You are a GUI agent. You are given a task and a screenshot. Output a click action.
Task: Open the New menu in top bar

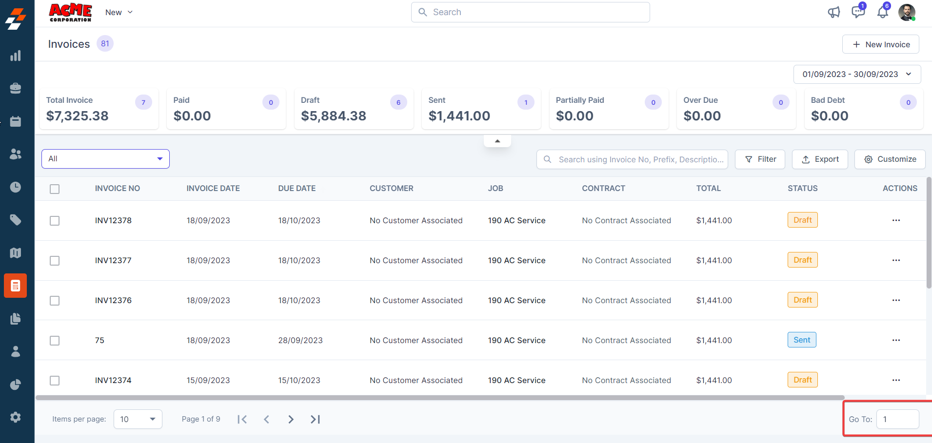[119, 12]
